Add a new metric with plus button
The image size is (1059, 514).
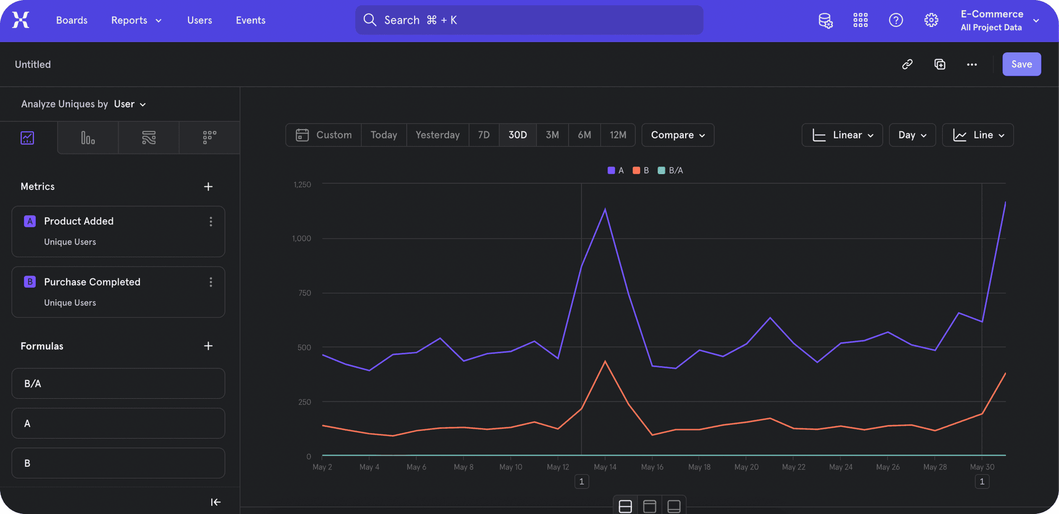[x=208, y=186]
